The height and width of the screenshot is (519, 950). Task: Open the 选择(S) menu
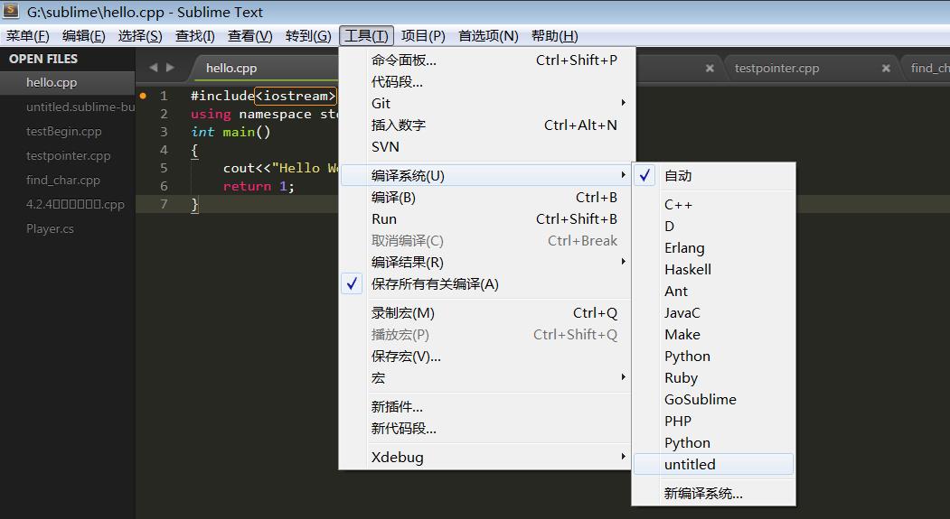[140, 36]
